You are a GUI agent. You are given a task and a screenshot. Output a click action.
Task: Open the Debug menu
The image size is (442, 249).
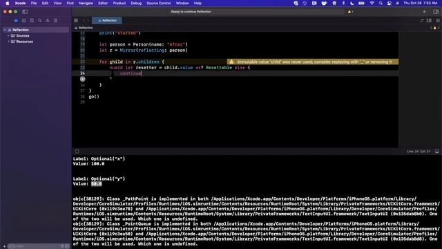[x=136, y=3]
